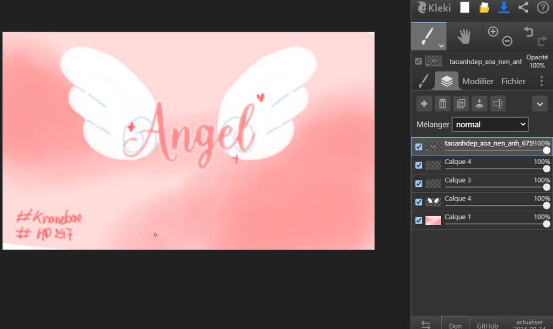Open the Mélanger blend mode dropdown
Viewport: 553px width, 329px height.
pyautogui.click(x=490, y=124)
